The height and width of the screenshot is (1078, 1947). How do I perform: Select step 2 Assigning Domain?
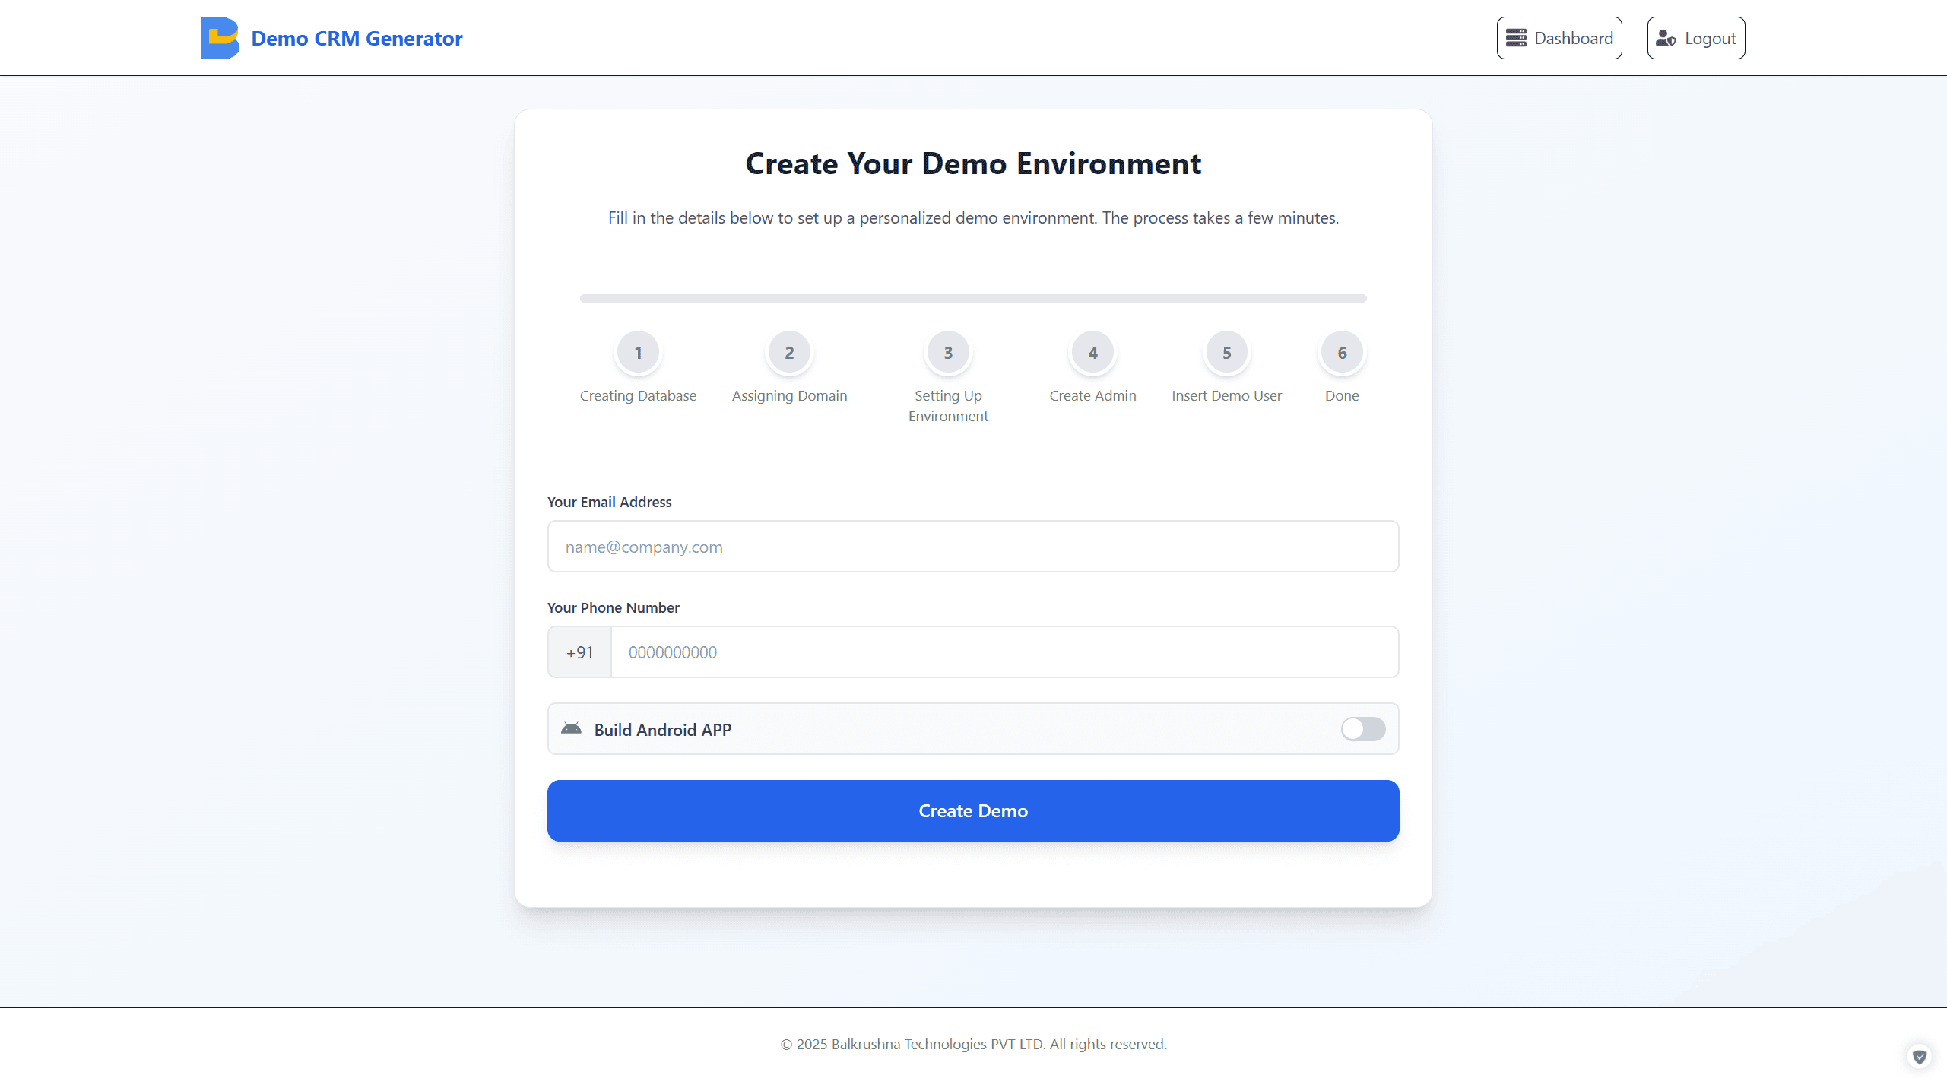pyautogui.click(x=789, y=351)
